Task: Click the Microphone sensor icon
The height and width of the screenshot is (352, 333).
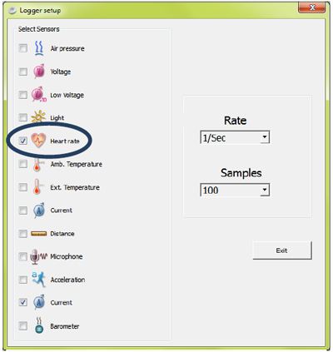Action: point(39,256)
